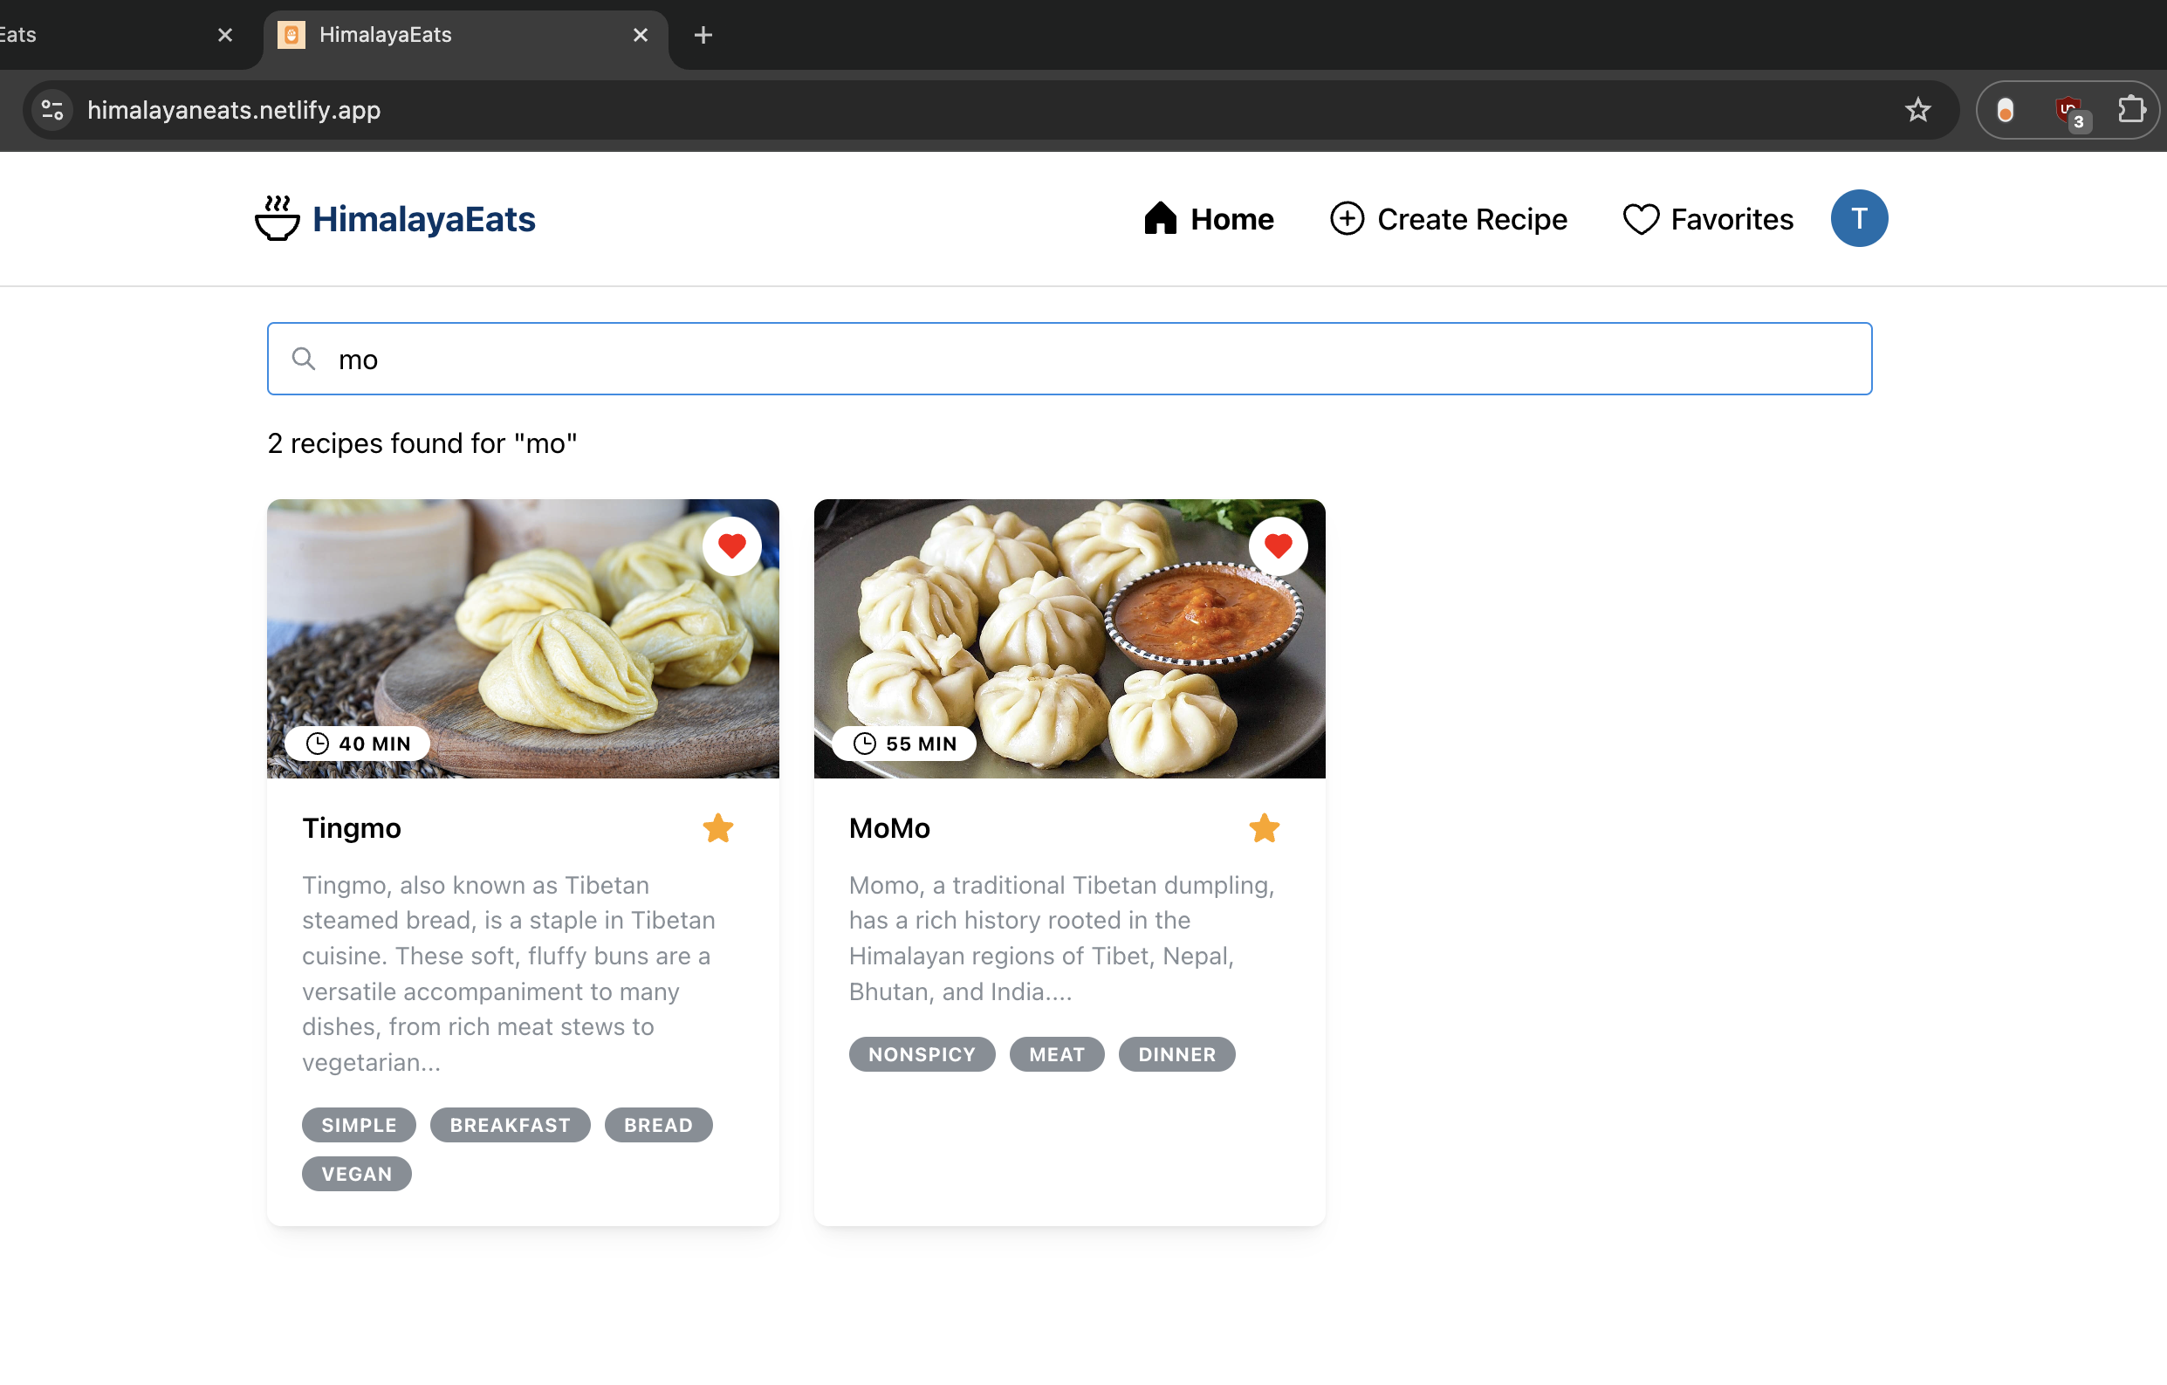Click the orange star on Tingmo card
This screenshot has width=2167, height=1385.
tap(717, 828)
